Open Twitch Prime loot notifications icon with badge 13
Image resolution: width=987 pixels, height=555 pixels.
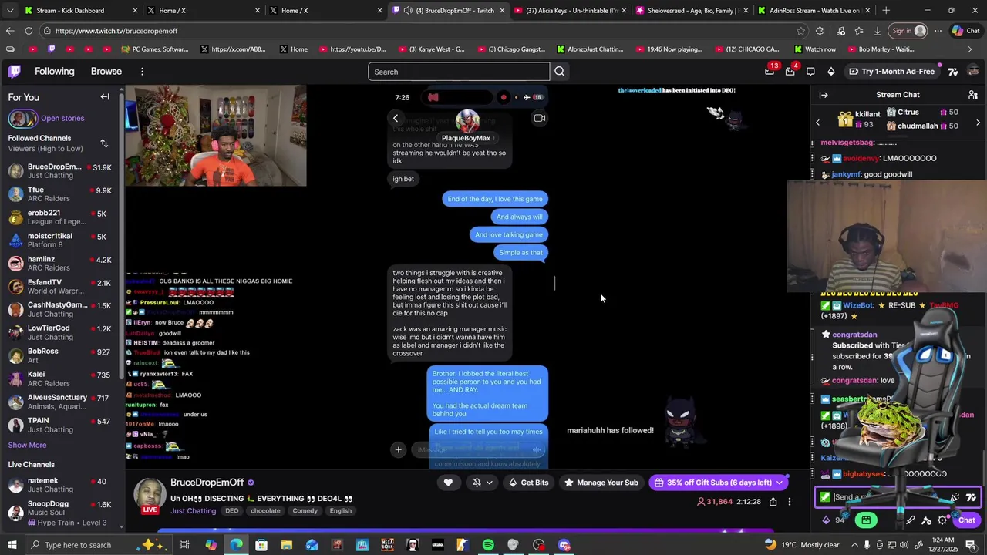[x=770, y=71]
